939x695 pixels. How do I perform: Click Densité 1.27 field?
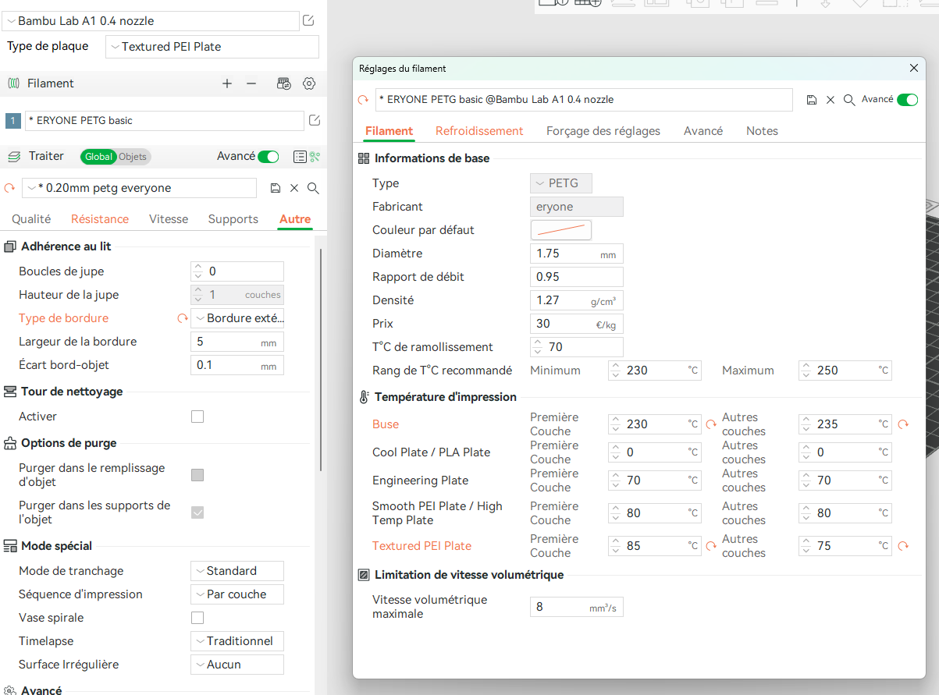pos(577,300)
